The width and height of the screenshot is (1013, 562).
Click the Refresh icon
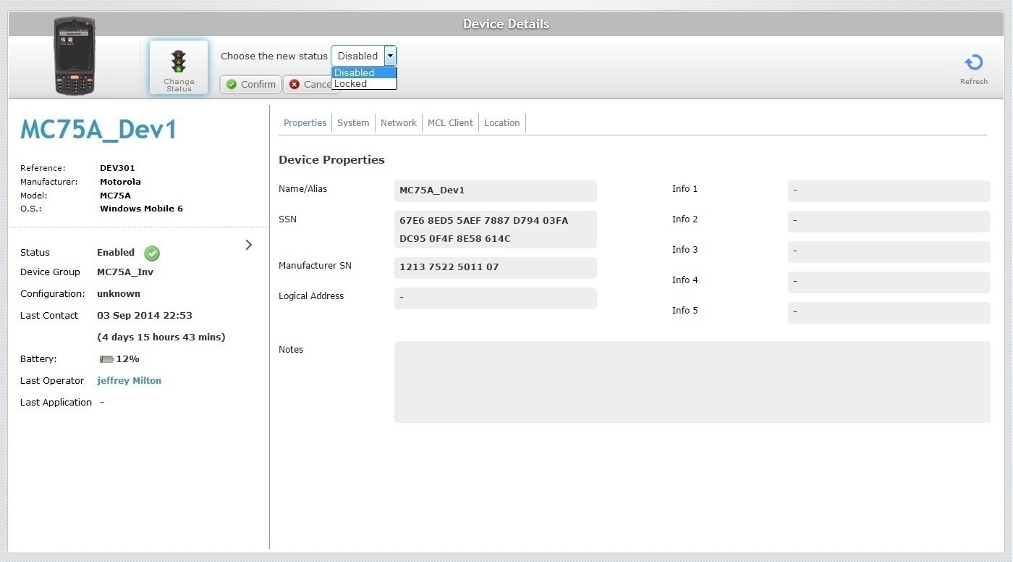[x=974, y=63]
